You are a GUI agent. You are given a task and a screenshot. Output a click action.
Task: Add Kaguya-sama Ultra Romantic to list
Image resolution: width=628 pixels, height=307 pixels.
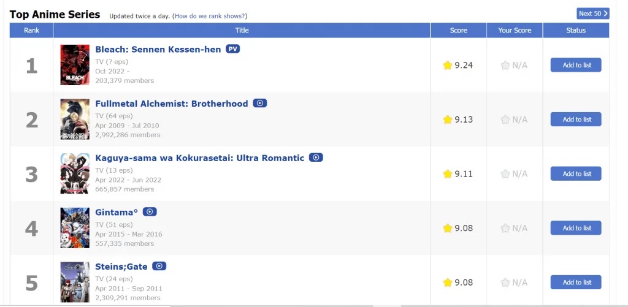pyautogui.click(x=576, y=174)
